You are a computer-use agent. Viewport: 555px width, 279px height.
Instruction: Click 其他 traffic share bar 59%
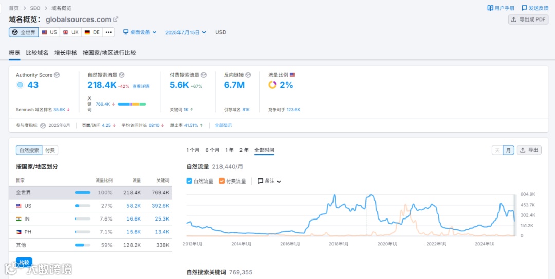click(82, 245)
